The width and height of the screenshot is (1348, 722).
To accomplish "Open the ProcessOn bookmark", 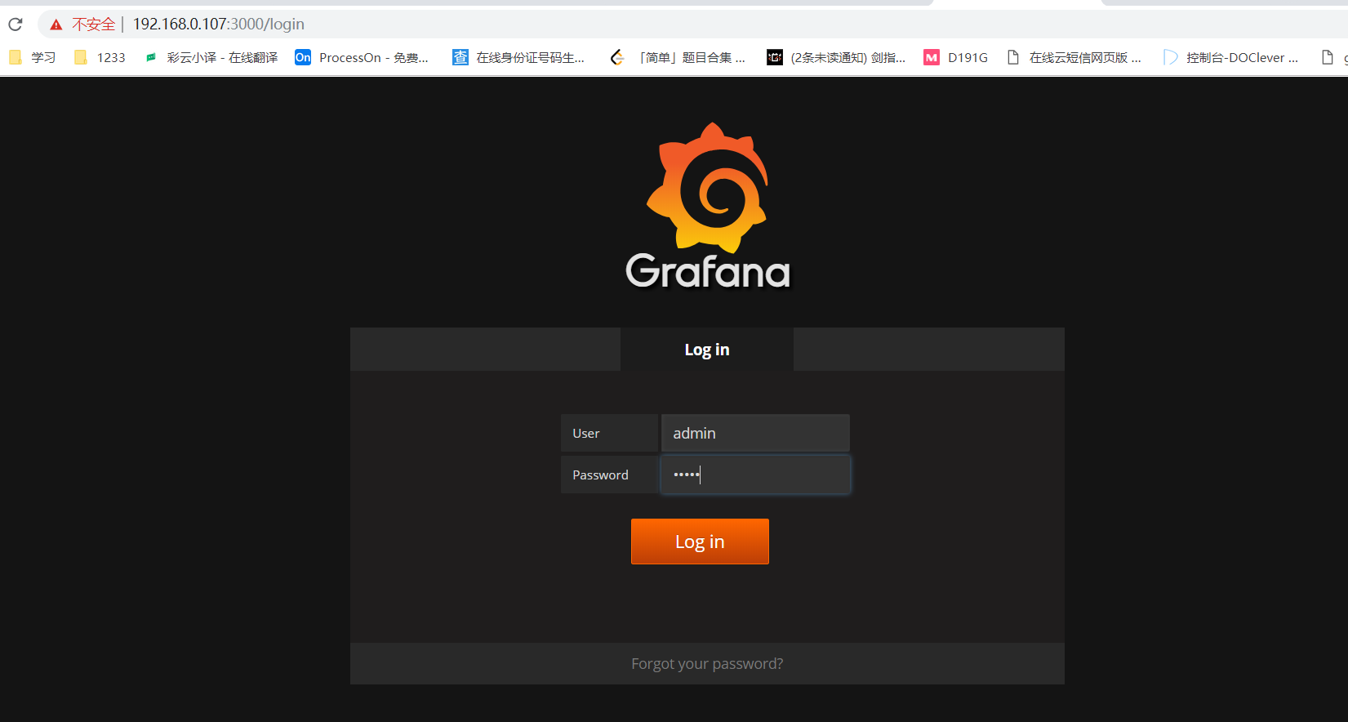I will (x=362, y=57).
